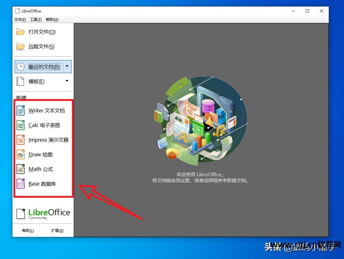Click 打开文件(O) label
Viewport: 344px width, 259px height.
coord(42,32)
